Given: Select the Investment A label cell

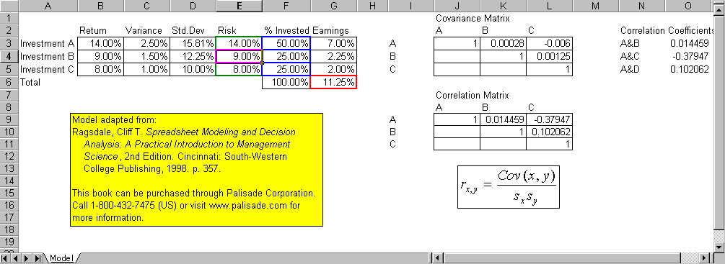Looking at the screenshot, I should (48, 44).
